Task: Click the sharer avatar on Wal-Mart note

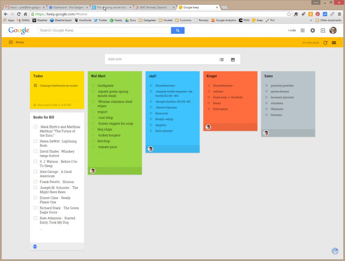Action: pos(93,171)
